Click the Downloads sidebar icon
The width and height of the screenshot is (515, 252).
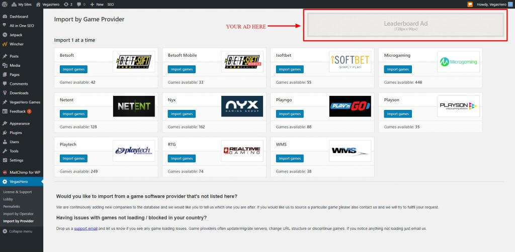coord(5,93)
